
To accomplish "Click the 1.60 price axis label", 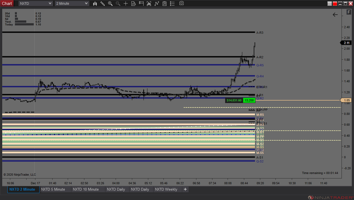I will [347, 70].
